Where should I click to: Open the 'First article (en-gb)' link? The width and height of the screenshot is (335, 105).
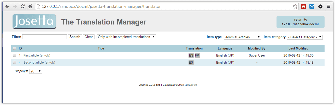37,55
